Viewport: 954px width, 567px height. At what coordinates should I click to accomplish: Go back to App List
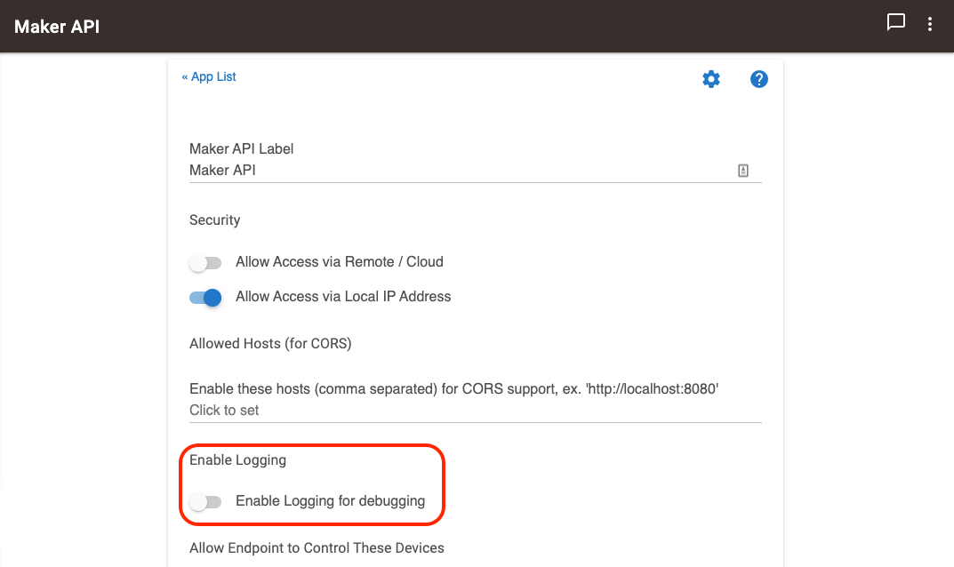(x=209, y=76)
